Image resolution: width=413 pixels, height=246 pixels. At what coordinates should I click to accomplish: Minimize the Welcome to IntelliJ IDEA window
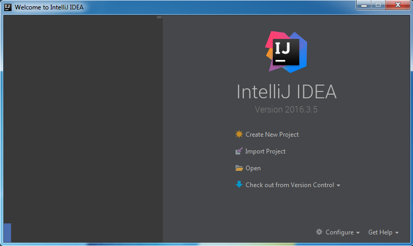coord(364,5)
